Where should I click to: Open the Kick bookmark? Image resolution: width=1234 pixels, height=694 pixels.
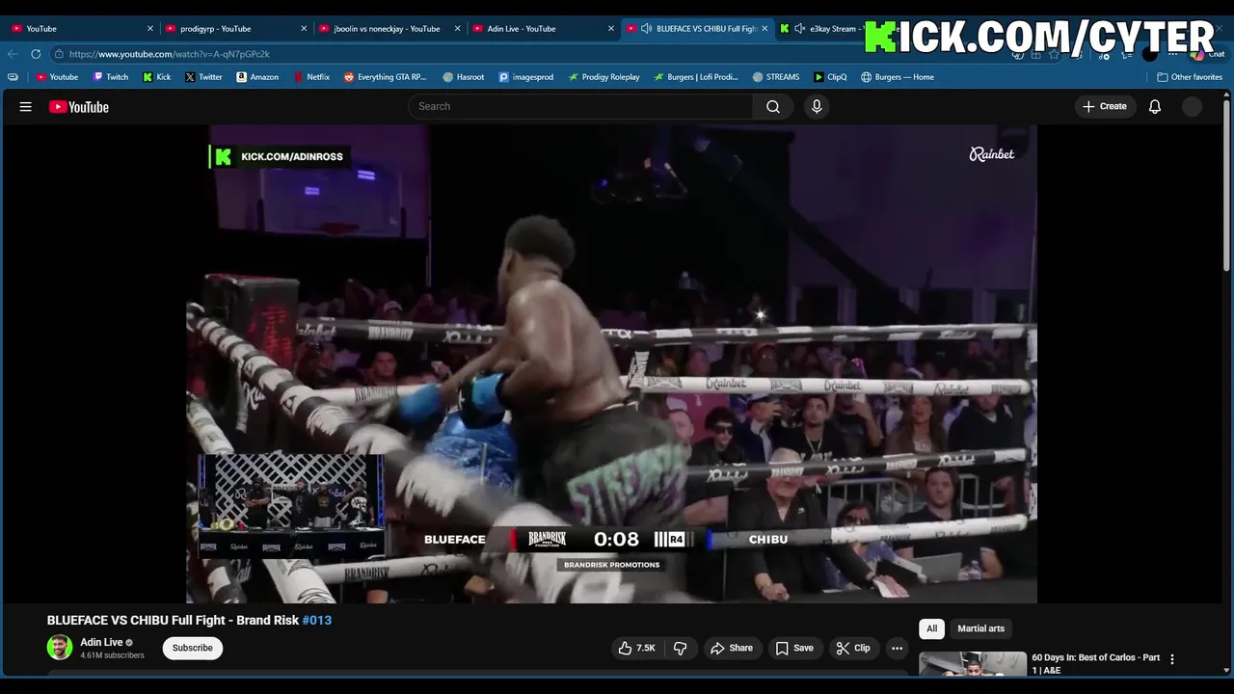coord(157,77)
